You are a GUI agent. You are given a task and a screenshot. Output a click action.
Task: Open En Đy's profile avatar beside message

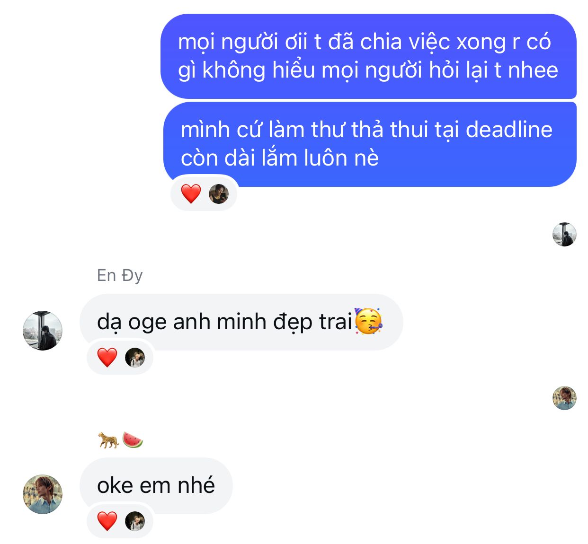coord(43,331)
